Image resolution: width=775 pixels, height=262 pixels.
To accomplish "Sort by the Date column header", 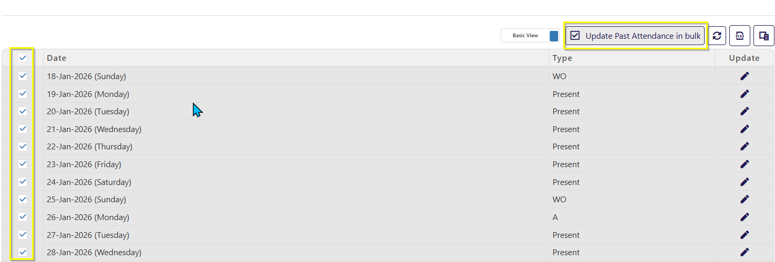I will pos(57,58).
